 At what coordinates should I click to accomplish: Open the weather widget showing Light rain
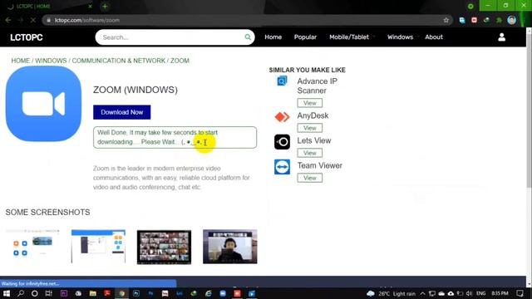[391, 293]
